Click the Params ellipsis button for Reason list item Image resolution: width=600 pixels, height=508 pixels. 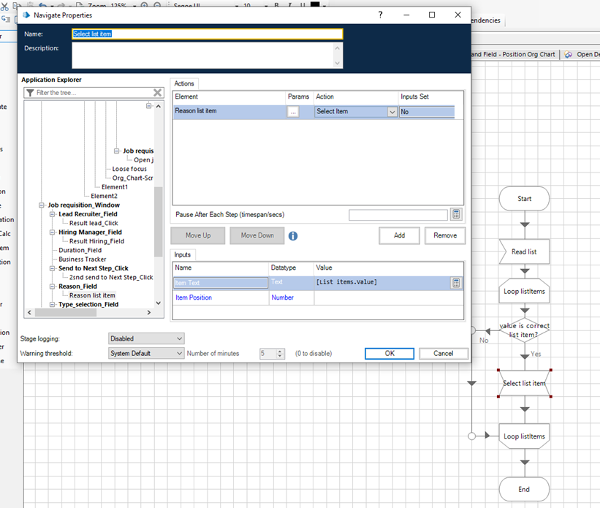[293, 112]
